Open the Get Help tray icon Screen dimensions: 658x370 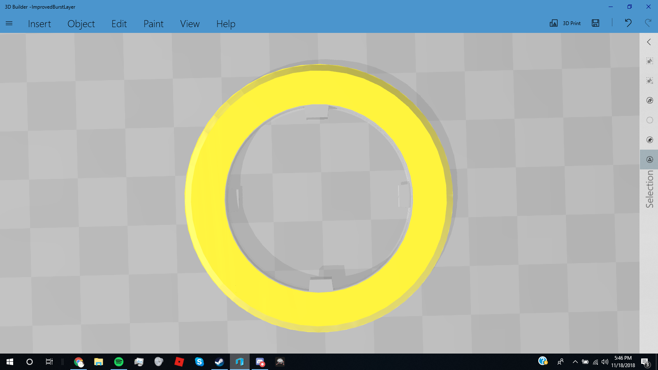[543, 361]
